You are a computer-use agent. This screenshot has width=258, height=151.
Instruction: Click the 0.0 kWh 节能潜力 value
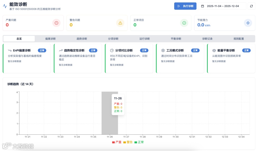click(x=204, y=25)
